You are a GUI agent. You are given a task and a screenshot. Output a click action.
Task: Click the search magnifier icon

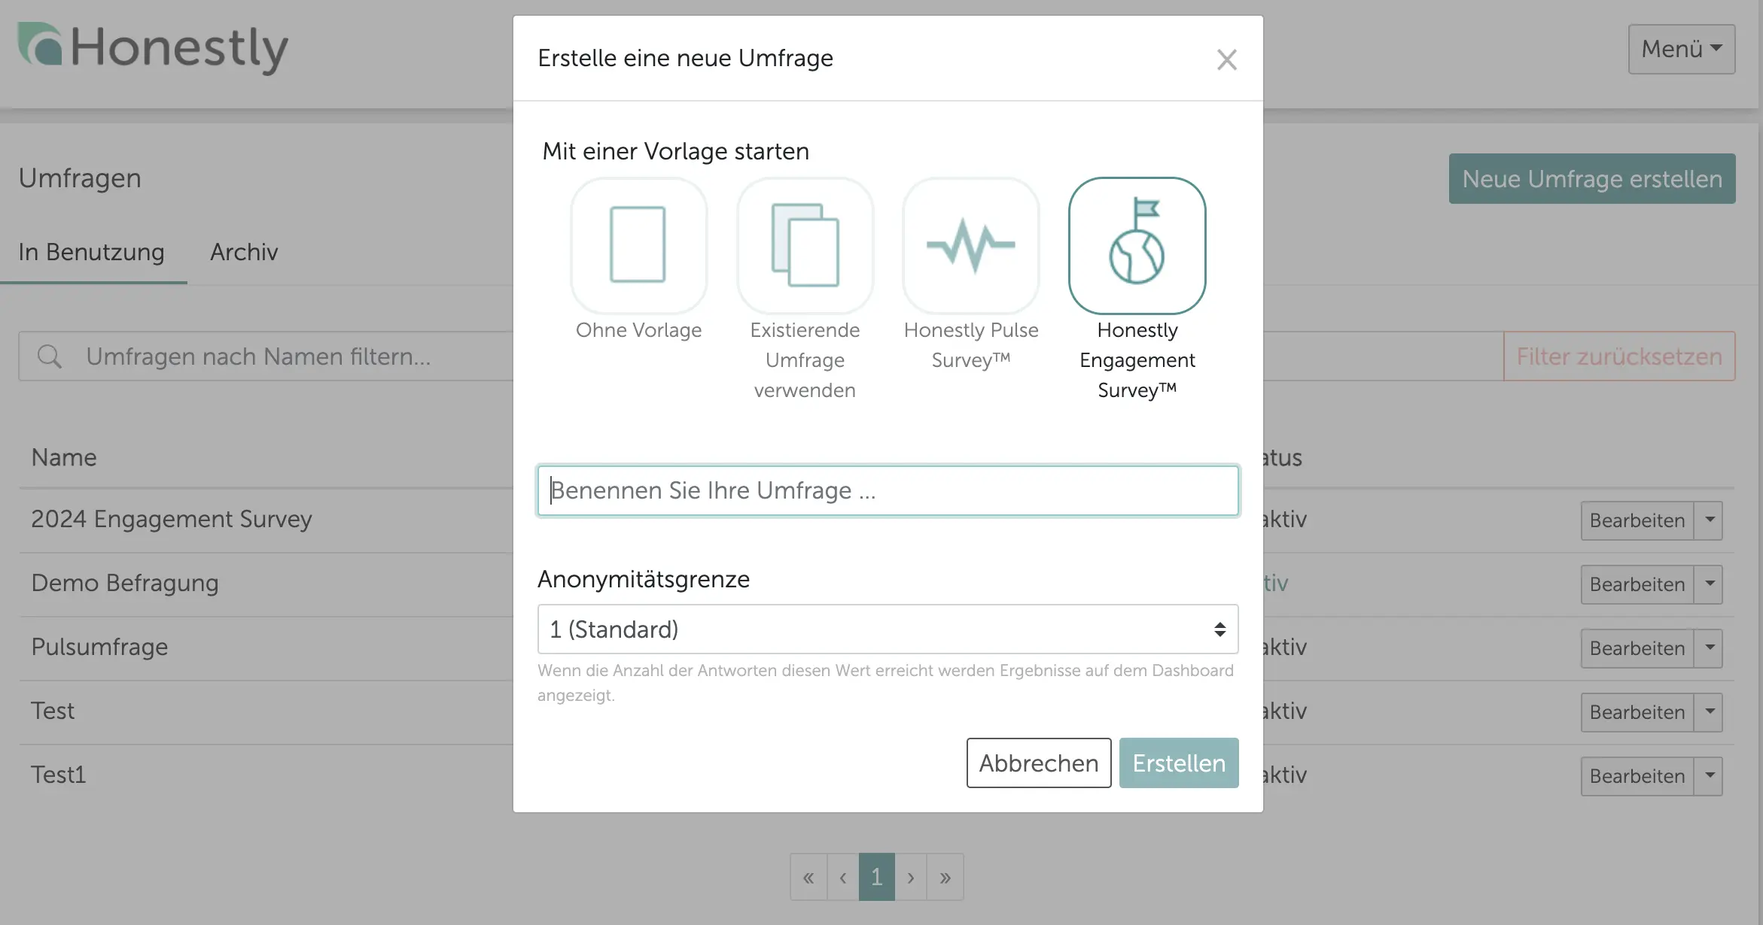click(x=50, y=356)
